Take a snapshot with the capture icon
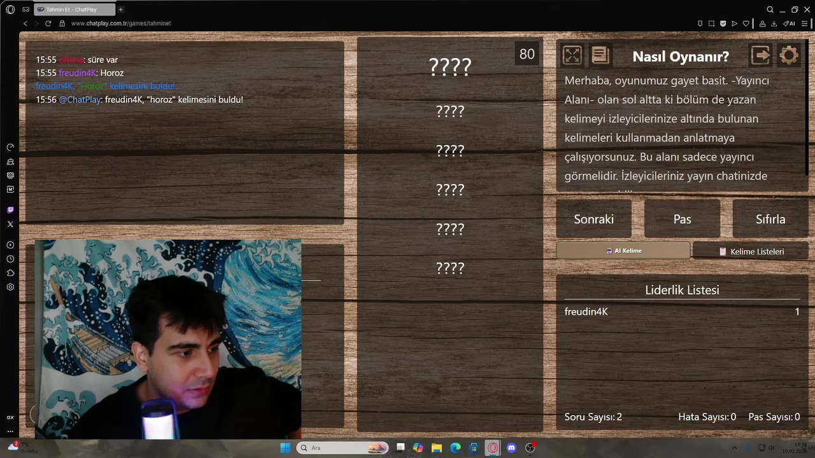This screenshot has width=815, height=458. (x=711, y=24)
